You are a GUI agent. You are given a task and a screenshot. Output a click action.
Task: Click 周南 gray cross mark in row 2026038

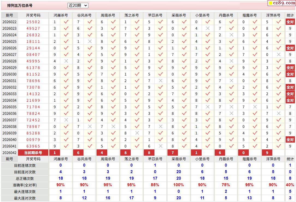pyautogui.click(x=113, y=126)
